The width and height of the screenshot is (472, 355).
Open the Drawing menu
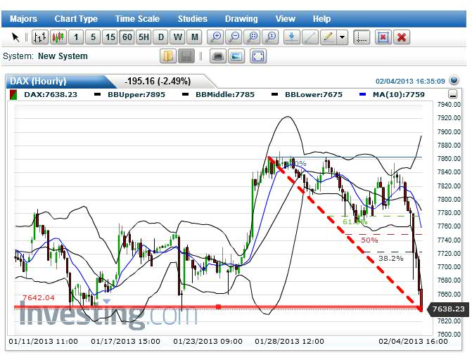tap(241, 19)
